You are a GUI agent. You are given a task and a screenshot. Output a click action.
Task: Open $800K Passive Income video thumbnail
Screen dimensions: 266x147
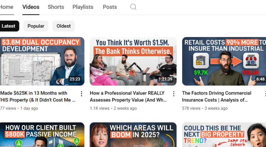(x=42, y=135)
